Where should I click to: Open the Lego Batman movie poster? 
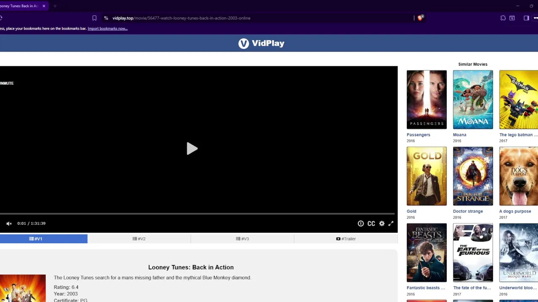pos(519,99)
